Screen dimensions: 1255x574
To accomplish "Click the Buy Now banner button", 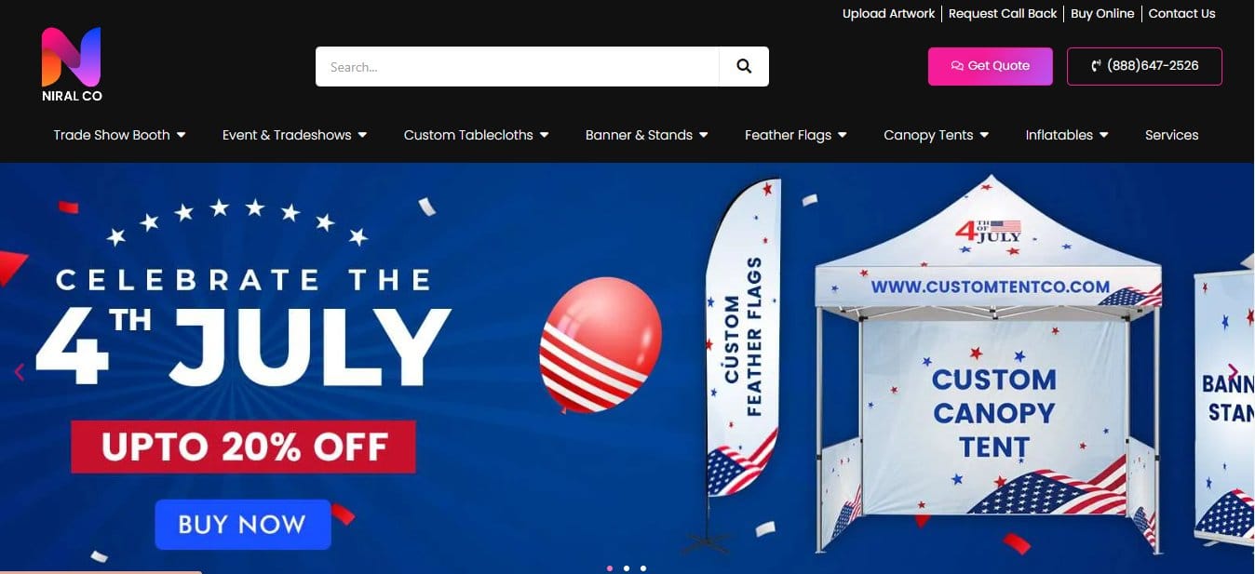I will [242, 524].
